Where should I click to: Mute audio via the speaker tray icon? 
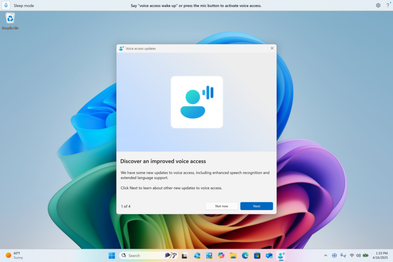358,255
